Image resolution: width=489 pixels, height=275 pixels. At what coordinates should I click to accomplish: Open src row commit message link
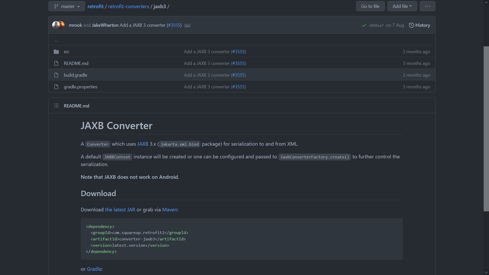[x=207, y=52]
